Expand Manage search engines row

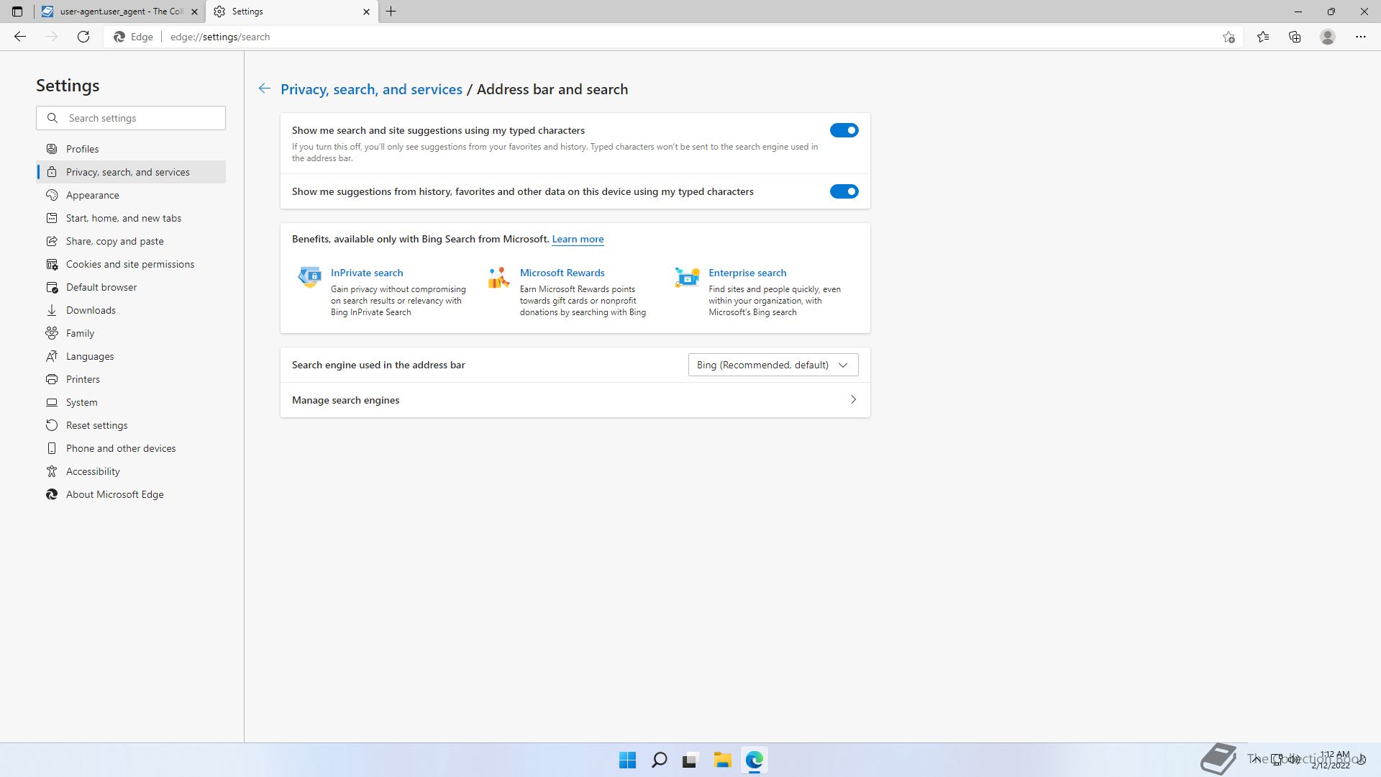point(575,400)
